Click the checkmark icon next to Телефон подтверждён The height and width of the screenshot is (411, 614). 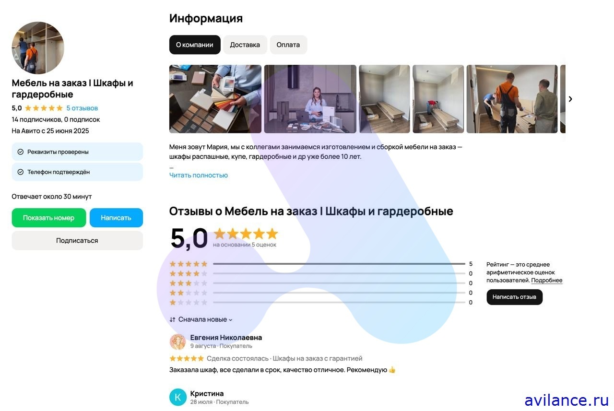(x=21, y=172)
